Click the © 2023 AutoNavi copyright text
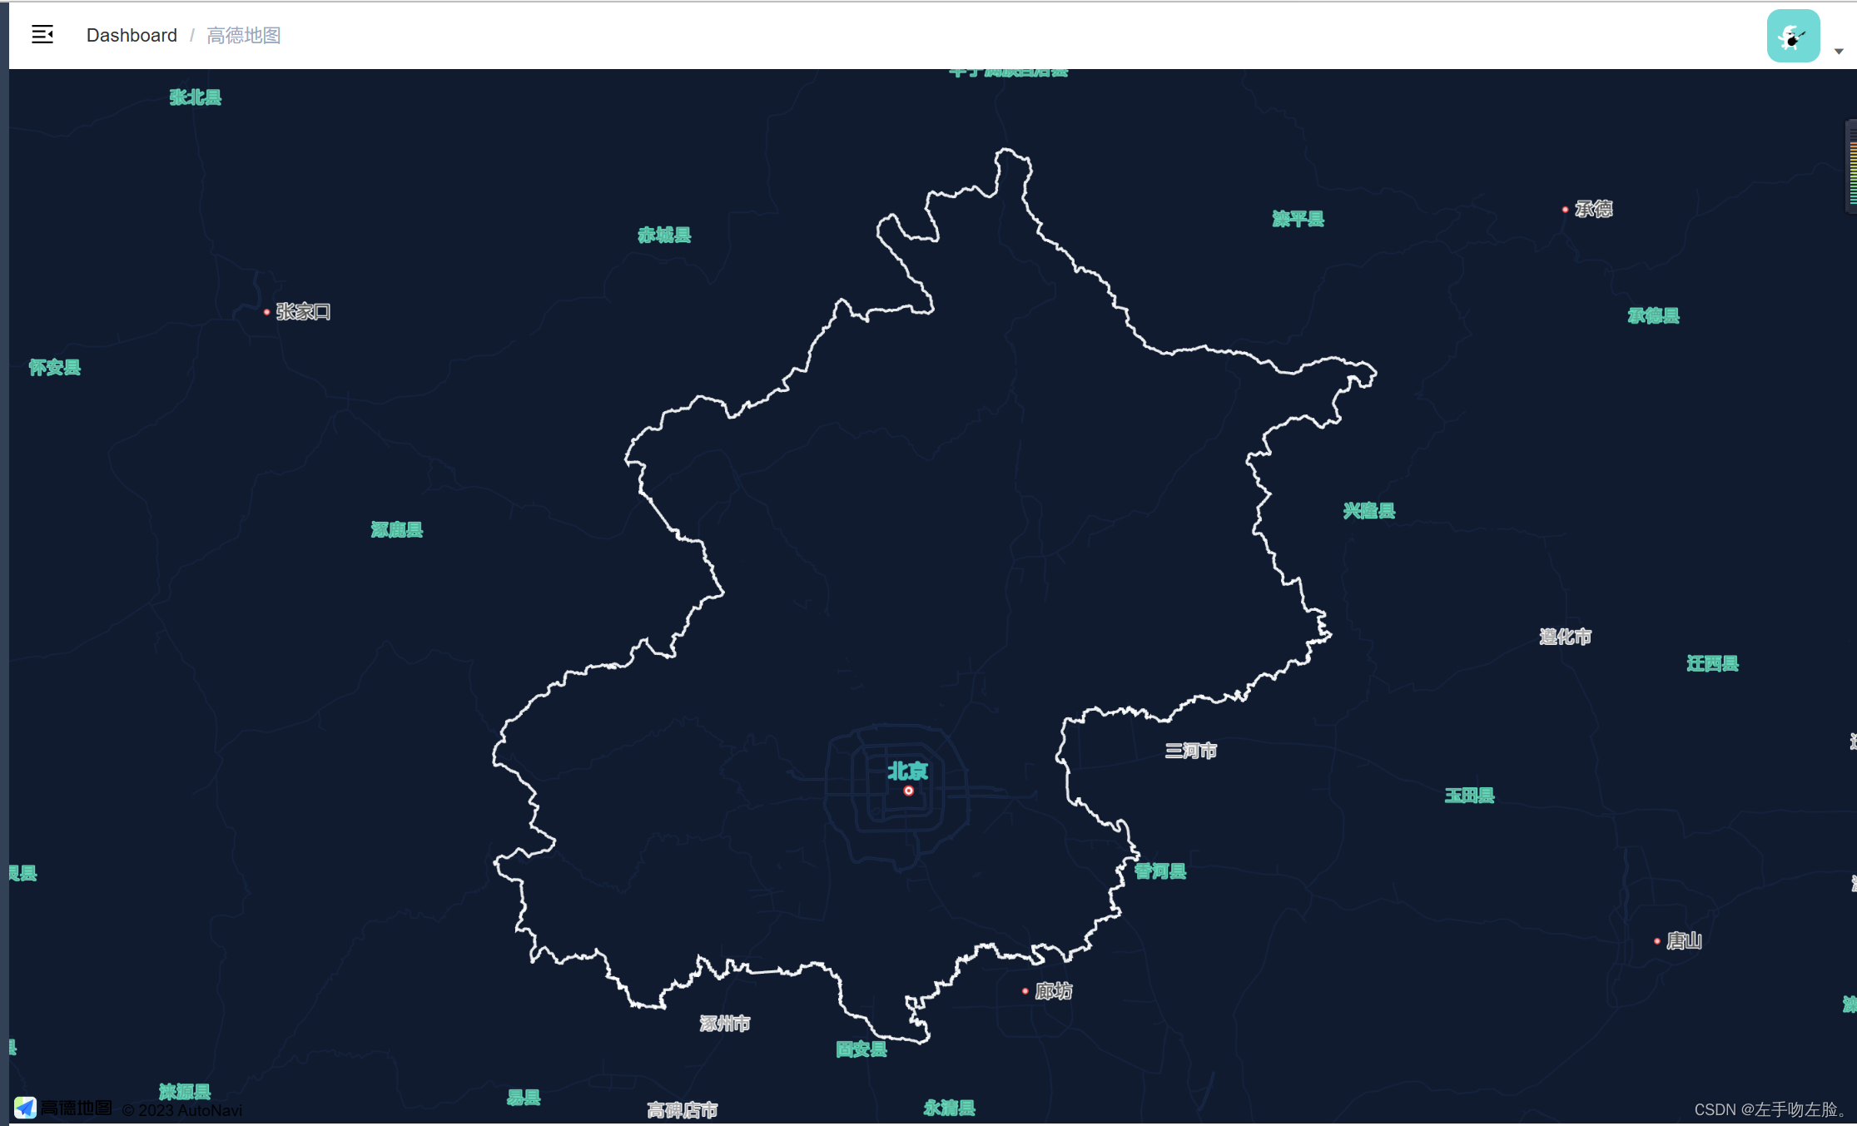1857x1126 pixels. click(182, 1110)
